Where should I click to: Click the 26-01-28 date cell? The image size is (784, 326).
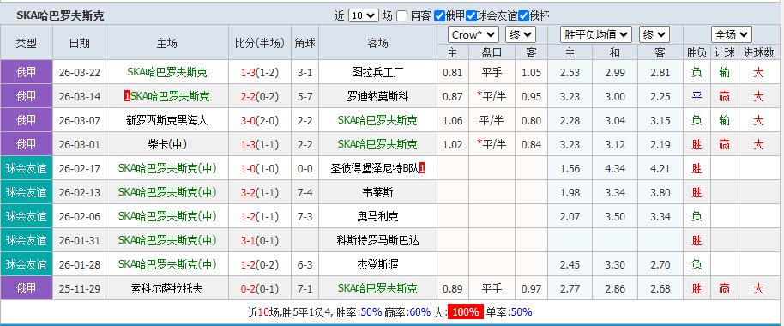pyautogui.click(x=80, y=264)
